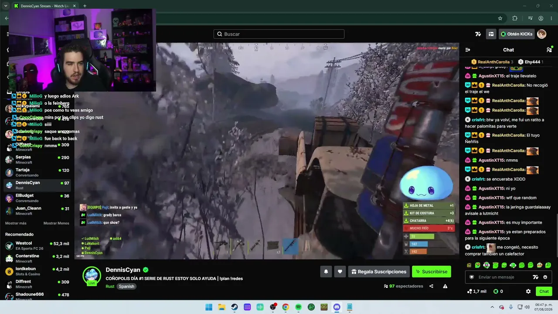Close the DennisCyan Stream tab

coord(75,6)
